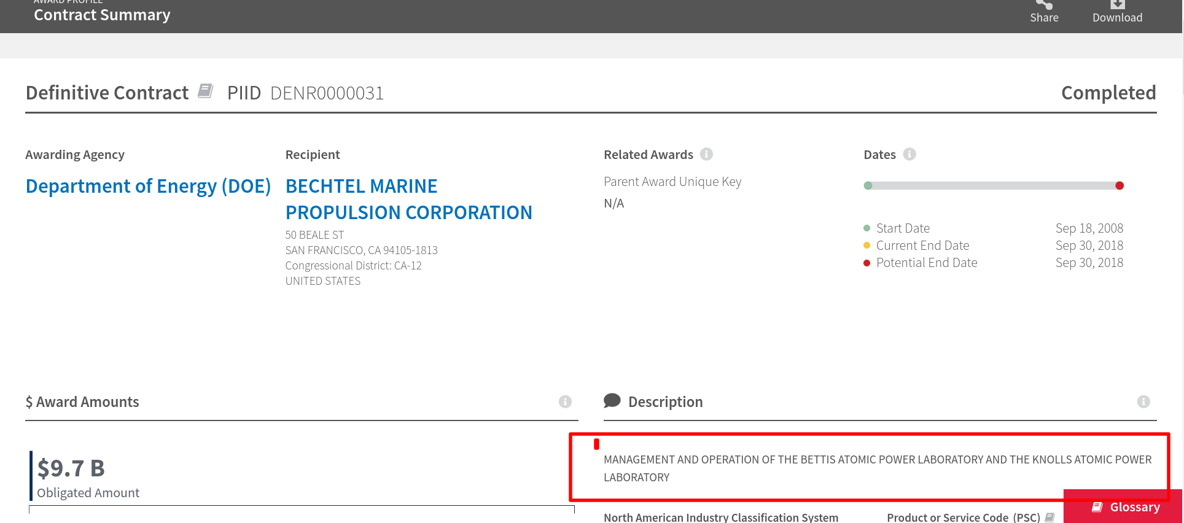The image size is (1184, 523).
Task: Open Department of Energy (DOE) agency link
Action: point(148,186)
